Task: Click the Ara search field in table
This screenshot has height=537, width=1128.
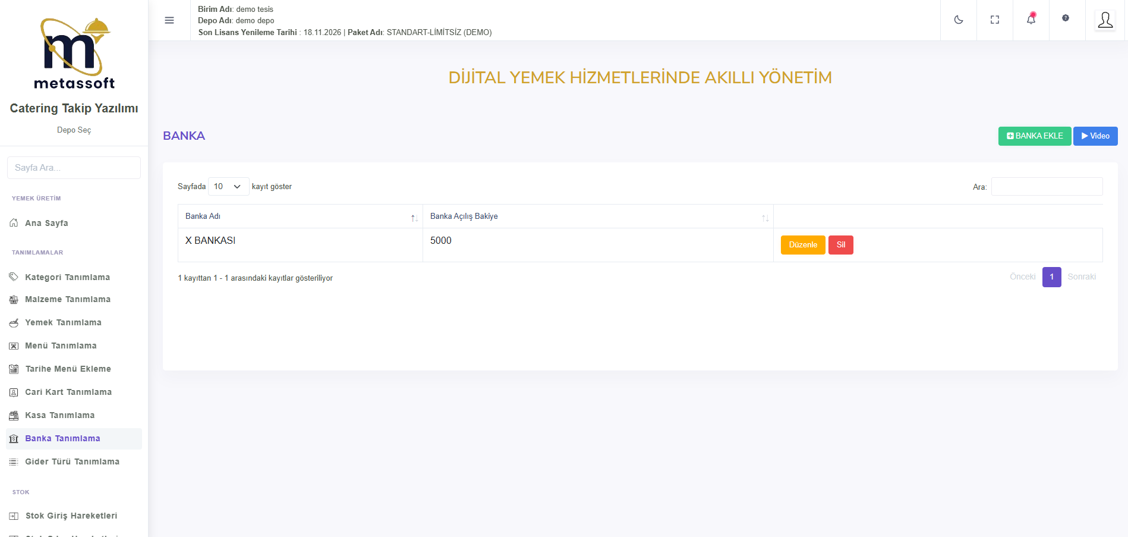Action: click(x=1046, y=187)
